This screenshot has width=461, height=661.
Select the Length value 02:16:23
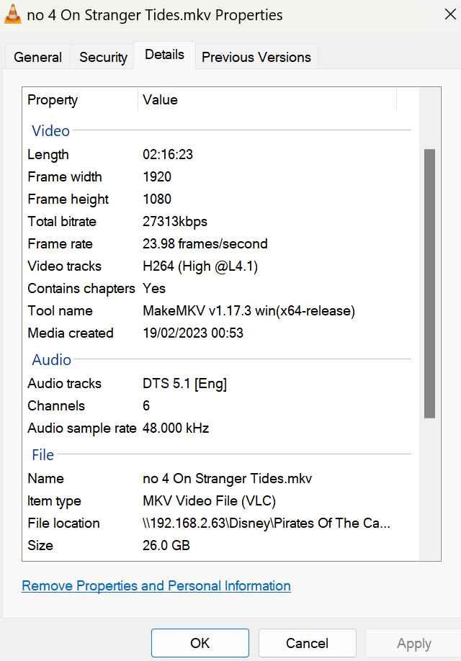(x=168, y=155)
